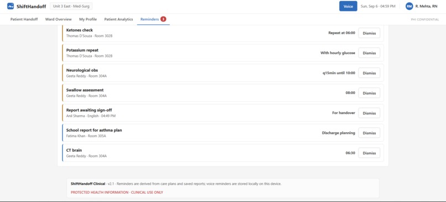Click the red Reminders count badge
Screen dimensions: 446x202
(x=163, y=19)
